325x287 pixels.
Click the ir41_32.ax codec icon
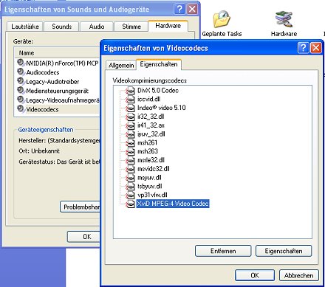click(x=130, y=125)
